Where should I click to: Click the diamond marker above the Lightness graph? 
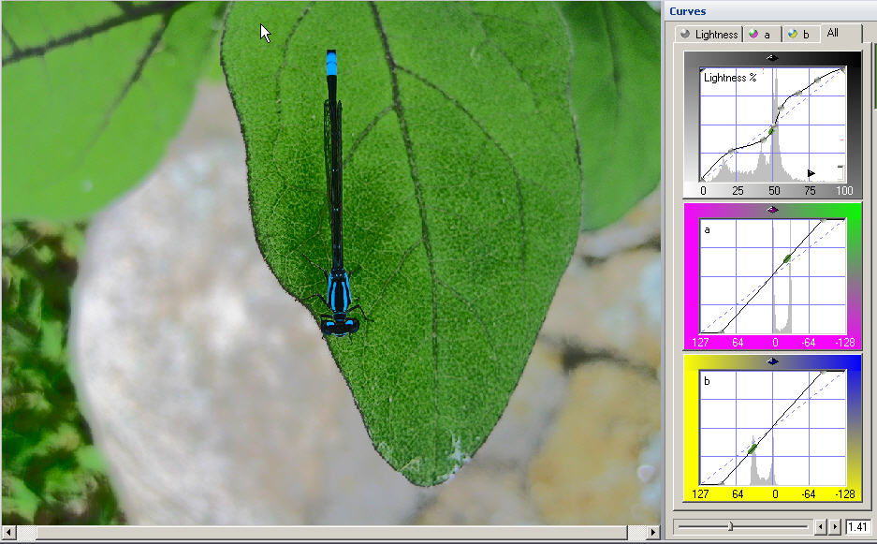tap(772, 58)
